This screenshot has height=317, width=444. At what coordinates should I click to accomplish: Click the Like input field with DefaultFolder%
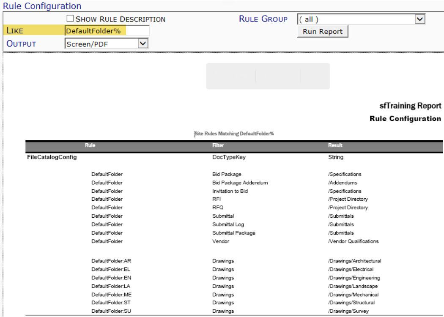pyautogui.click(x=107, y=31)
